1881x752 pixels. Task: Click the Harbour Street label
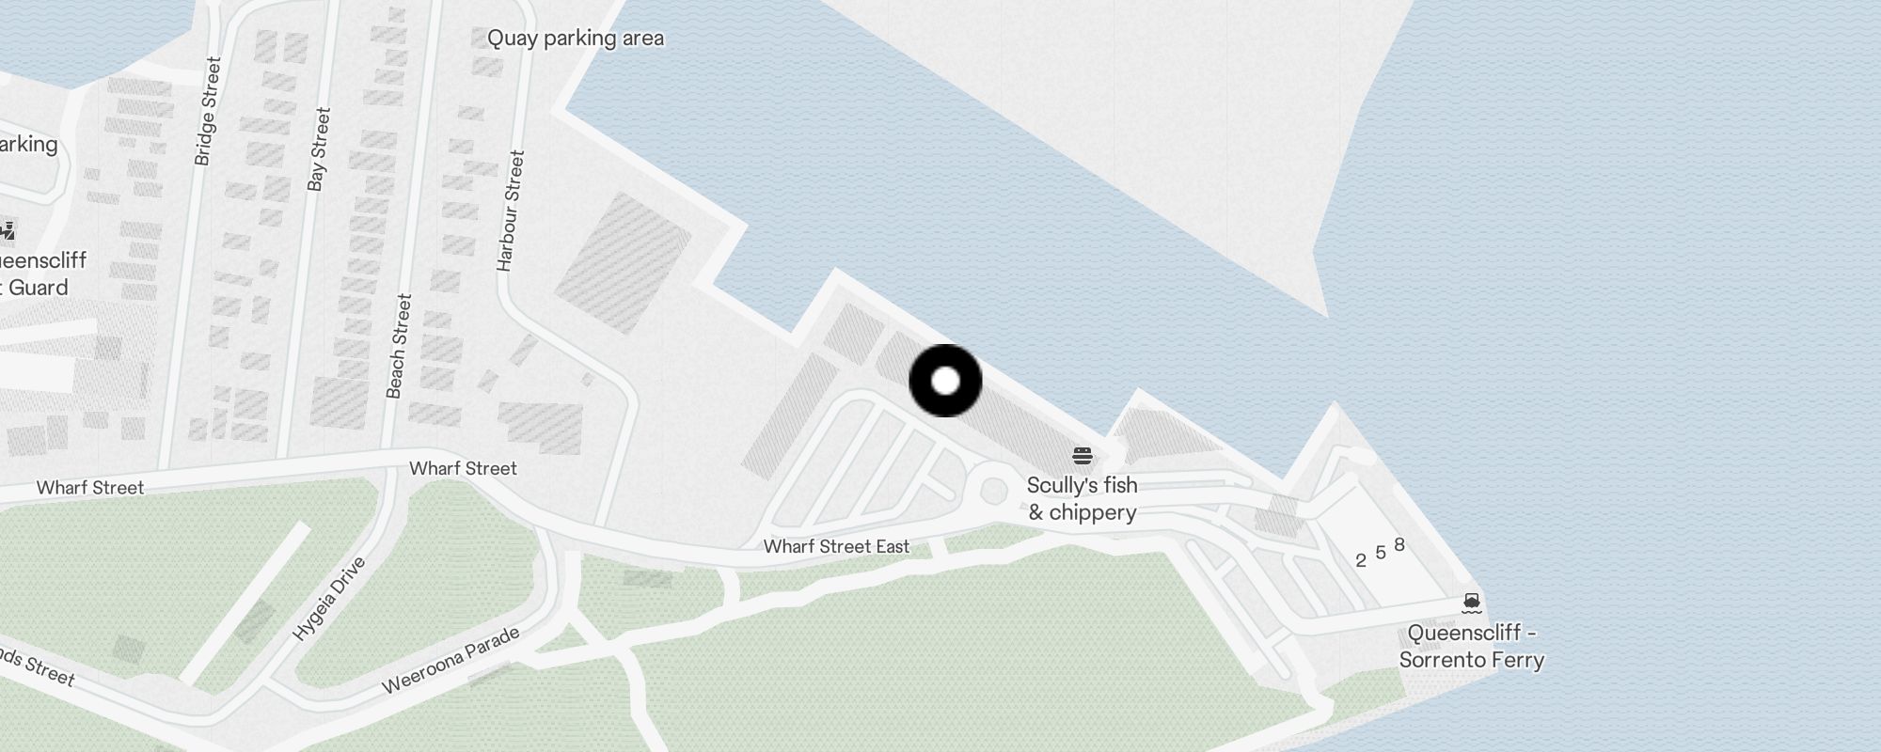coord(510,211)
